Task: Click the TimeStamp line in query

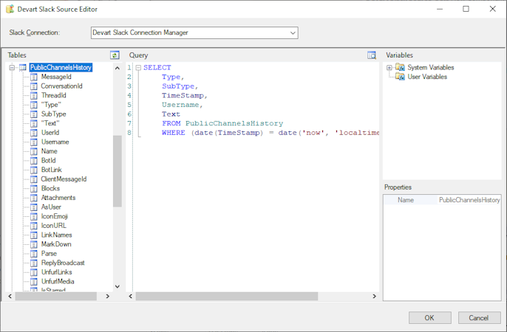Action: tap(184, 95)
